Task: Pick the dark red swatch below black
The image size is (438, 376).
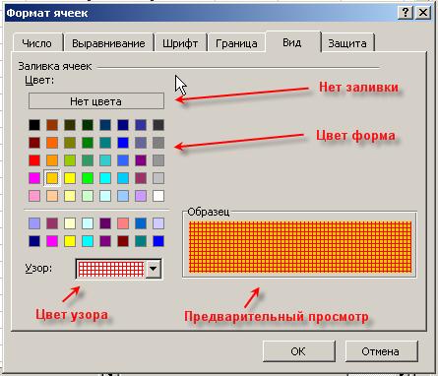Action: point(34,143)
